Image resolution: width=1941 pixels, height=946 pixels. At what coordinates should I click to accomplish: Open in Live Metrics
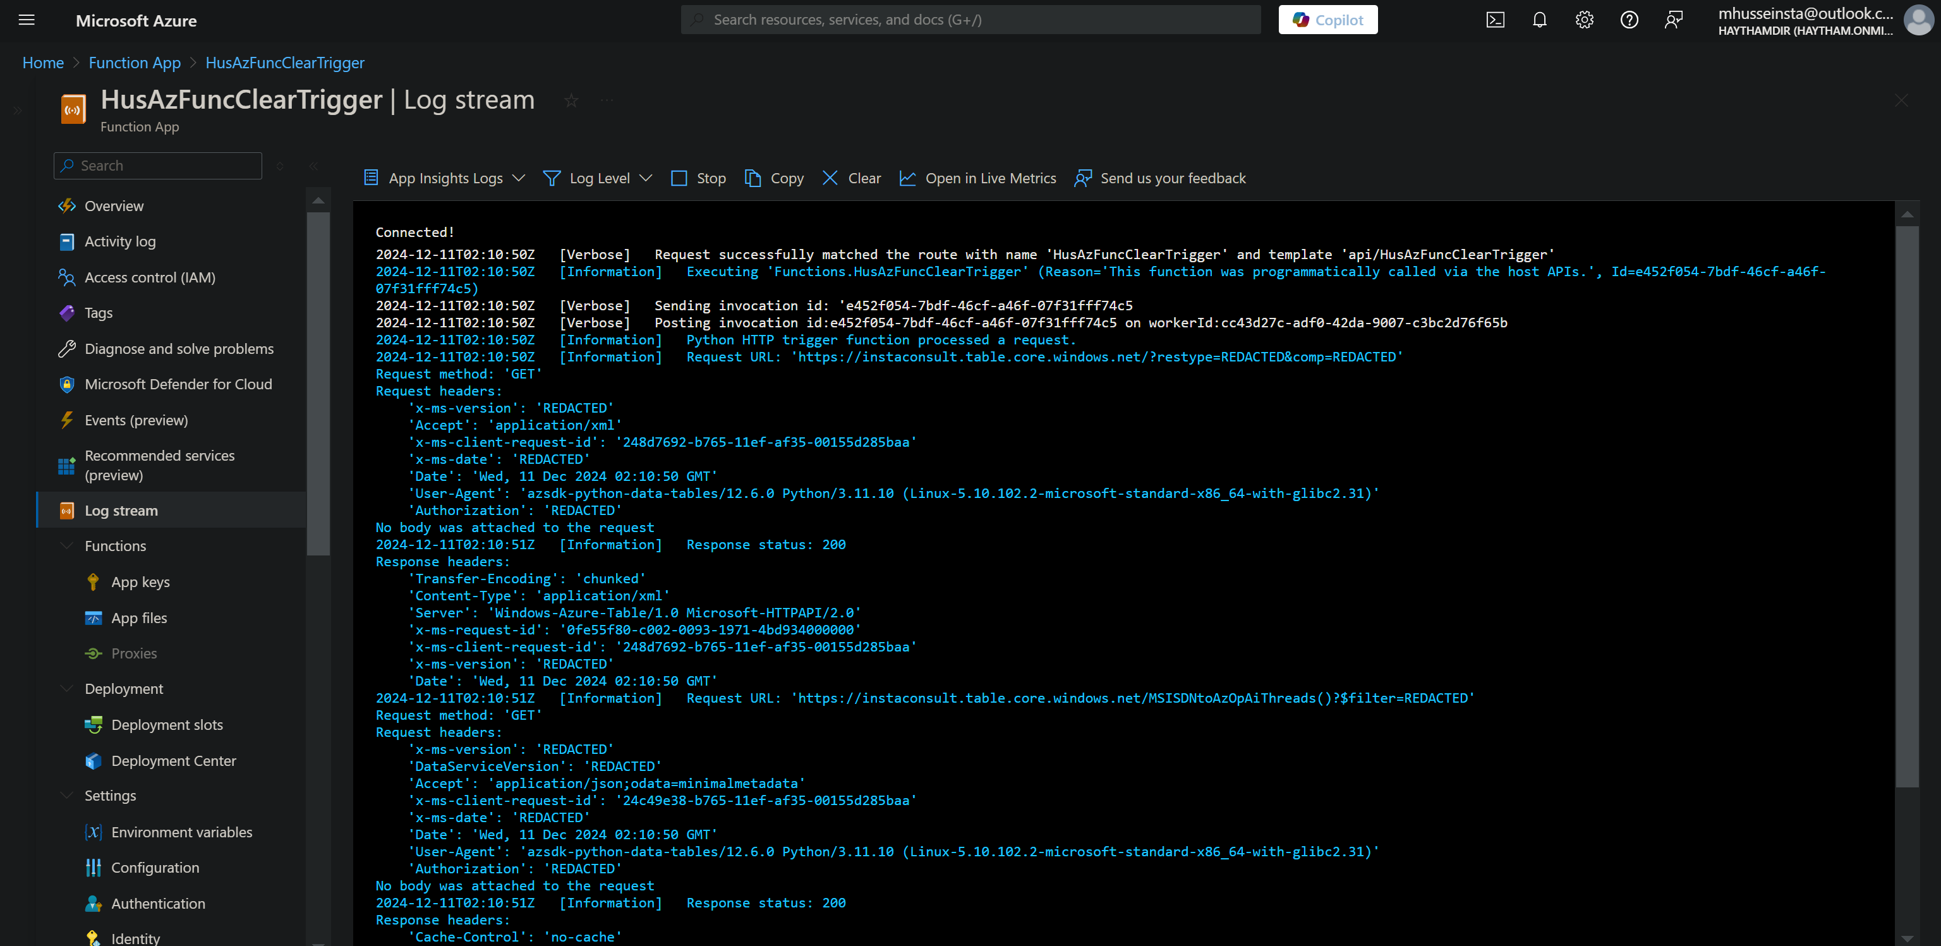977,178
